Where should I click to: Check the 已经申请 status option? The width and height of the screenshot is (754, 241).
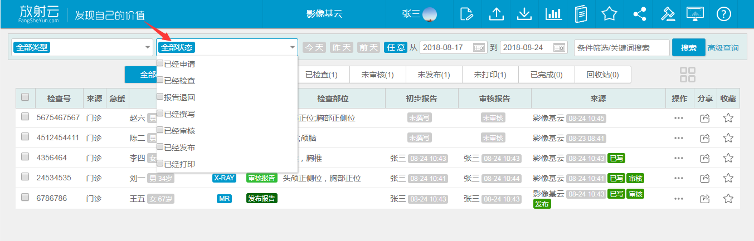click(160, 63)
